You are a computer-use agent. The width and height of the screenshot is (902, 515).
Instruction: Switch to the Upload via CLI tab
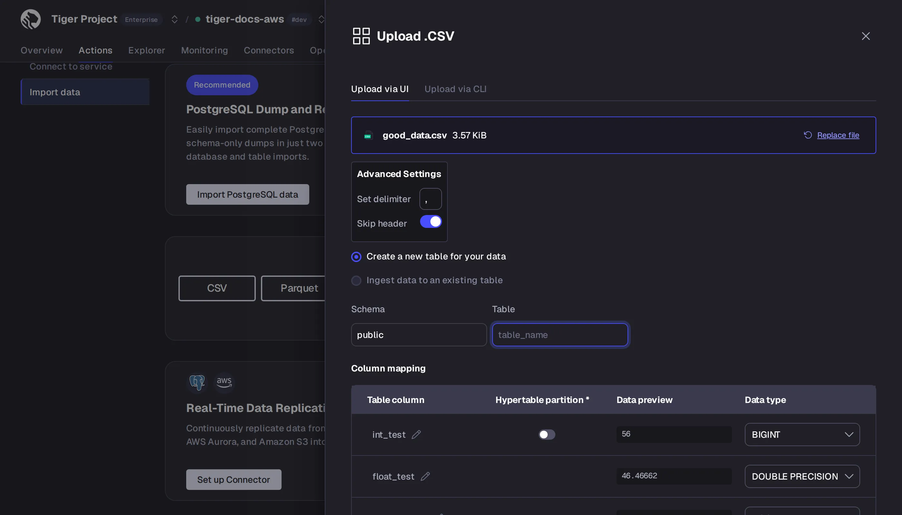455,89
